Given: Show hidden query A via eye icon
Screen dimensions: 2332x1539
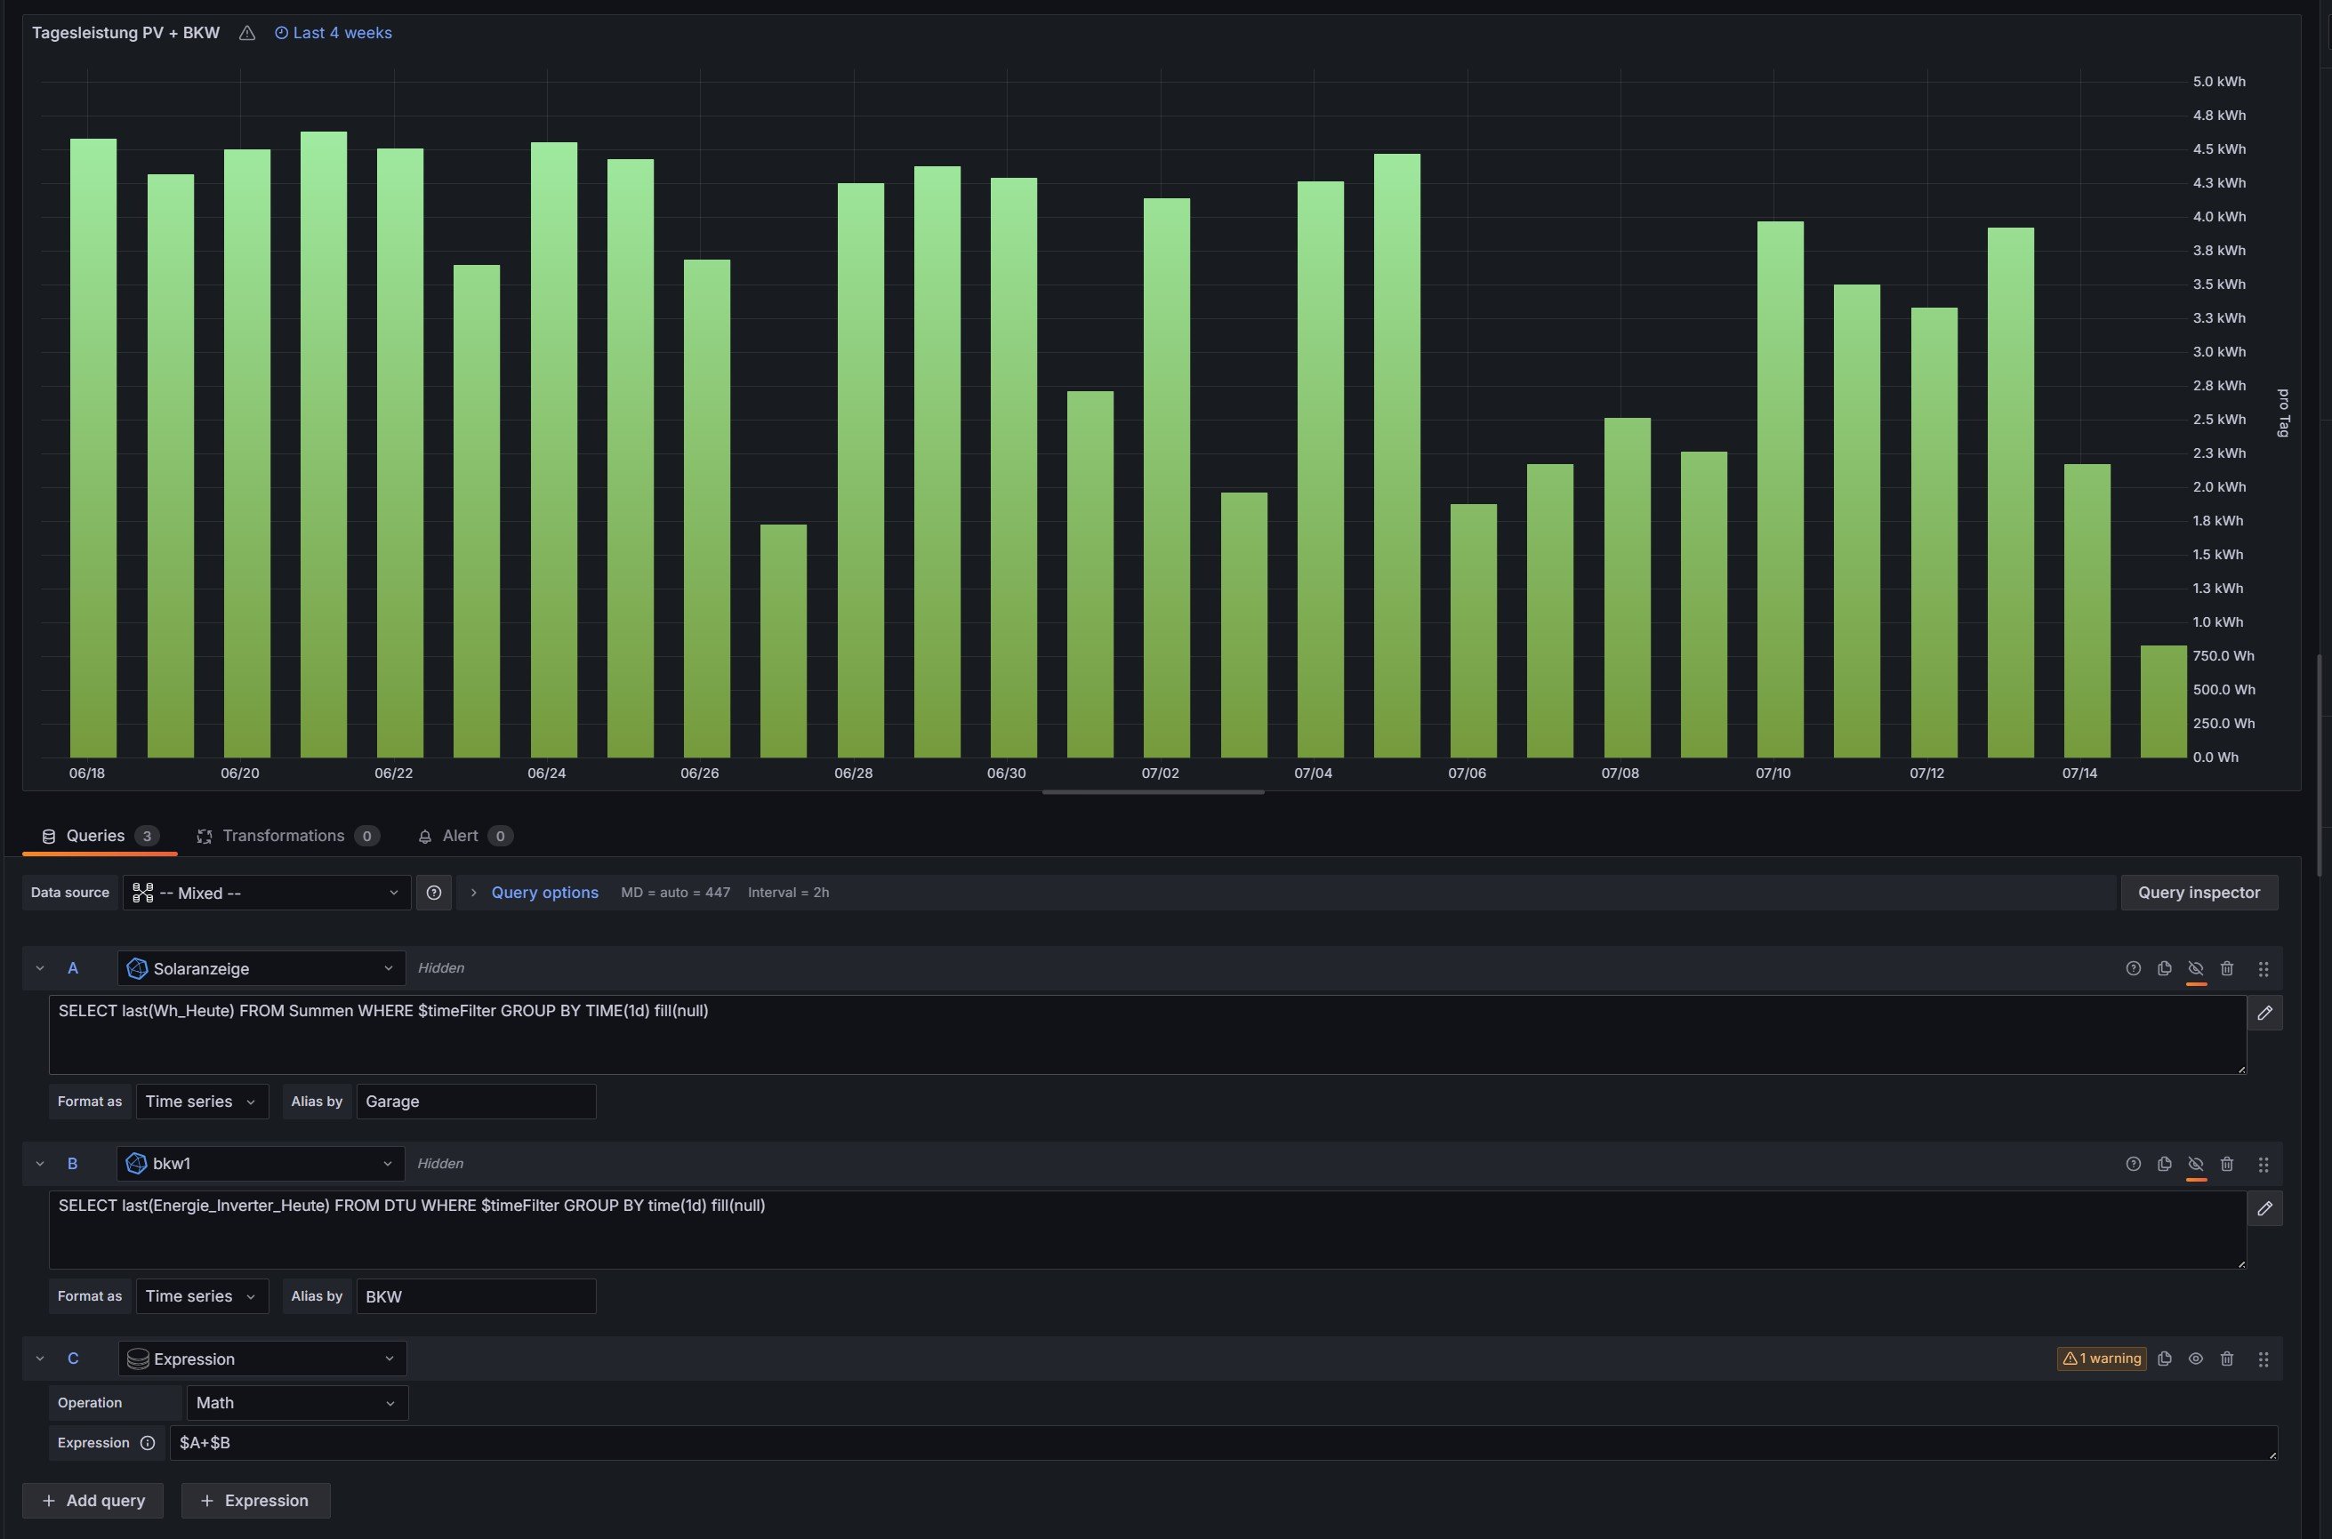Looking at the screenshot, I should [2196, 969].
